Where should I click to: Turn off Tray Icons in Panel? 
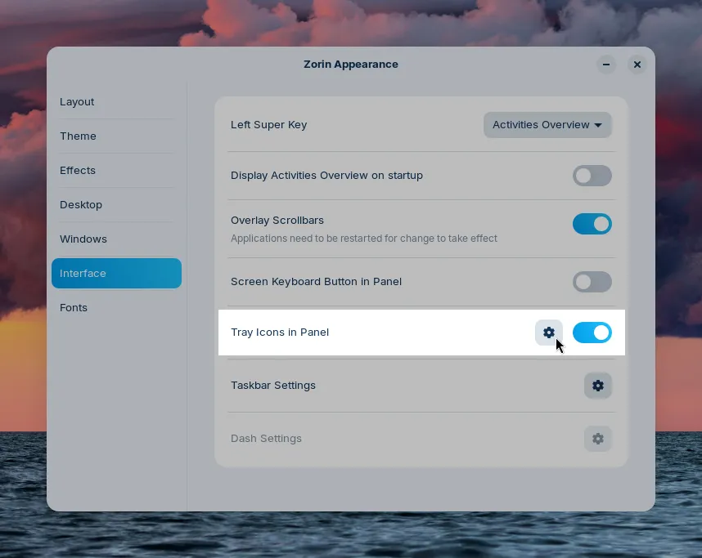(592, 333)
